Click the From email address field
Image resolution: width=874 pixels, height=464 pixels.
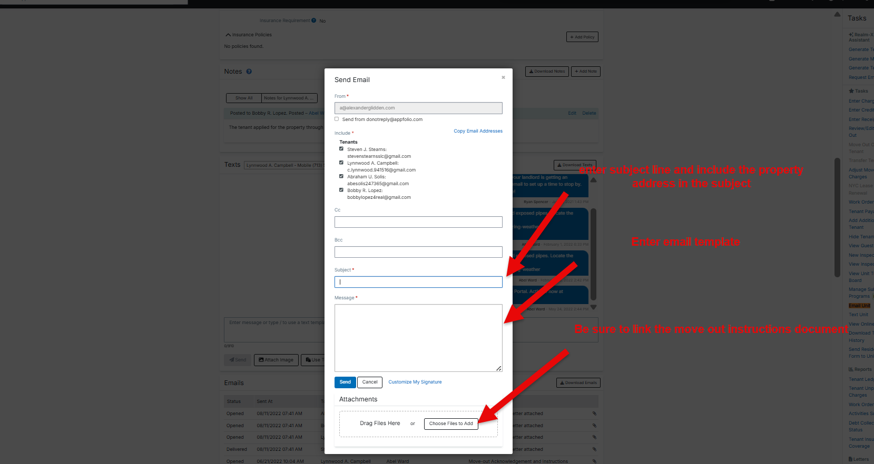tap(418, 108)
